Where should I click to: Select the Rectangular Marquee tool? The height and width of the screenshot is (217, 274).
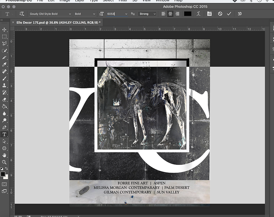coord(5,36)
